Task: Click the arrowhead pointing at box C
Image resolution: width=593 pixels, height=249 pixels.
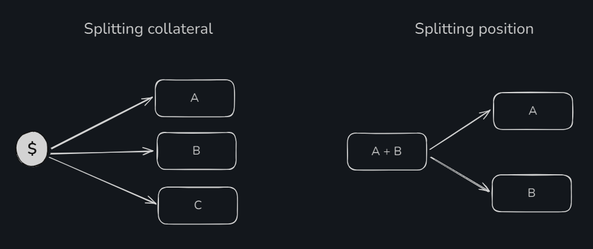Action: (151, 201)
